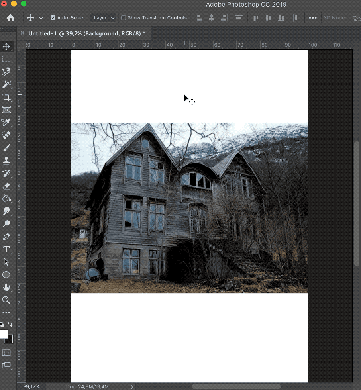Open the Layer auto-select dropdown
This screenshot has width=361, height=390.
pyautogui.click(x=103, y=18)
